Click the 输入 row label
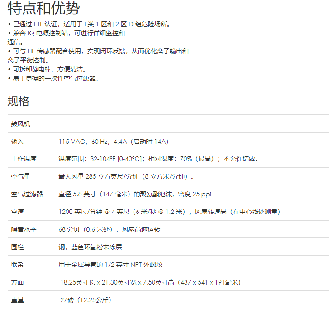Image resolution: width=329 pixels, height=313 pixels. point(17,142)
